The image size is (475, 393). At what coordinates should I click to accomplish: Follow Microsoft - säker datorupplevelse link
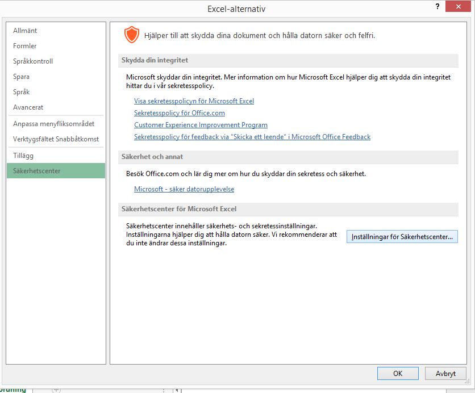[x=184, y=189]
